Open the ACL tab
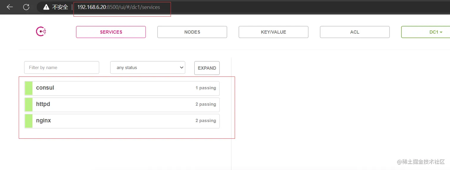The image size is (450, 170). 355,32
